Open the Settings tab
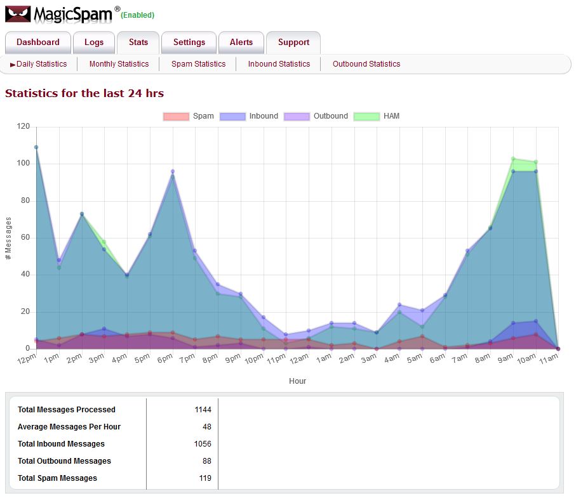The height and width of the screenshot is (503, 576). (x=189, y=42)
